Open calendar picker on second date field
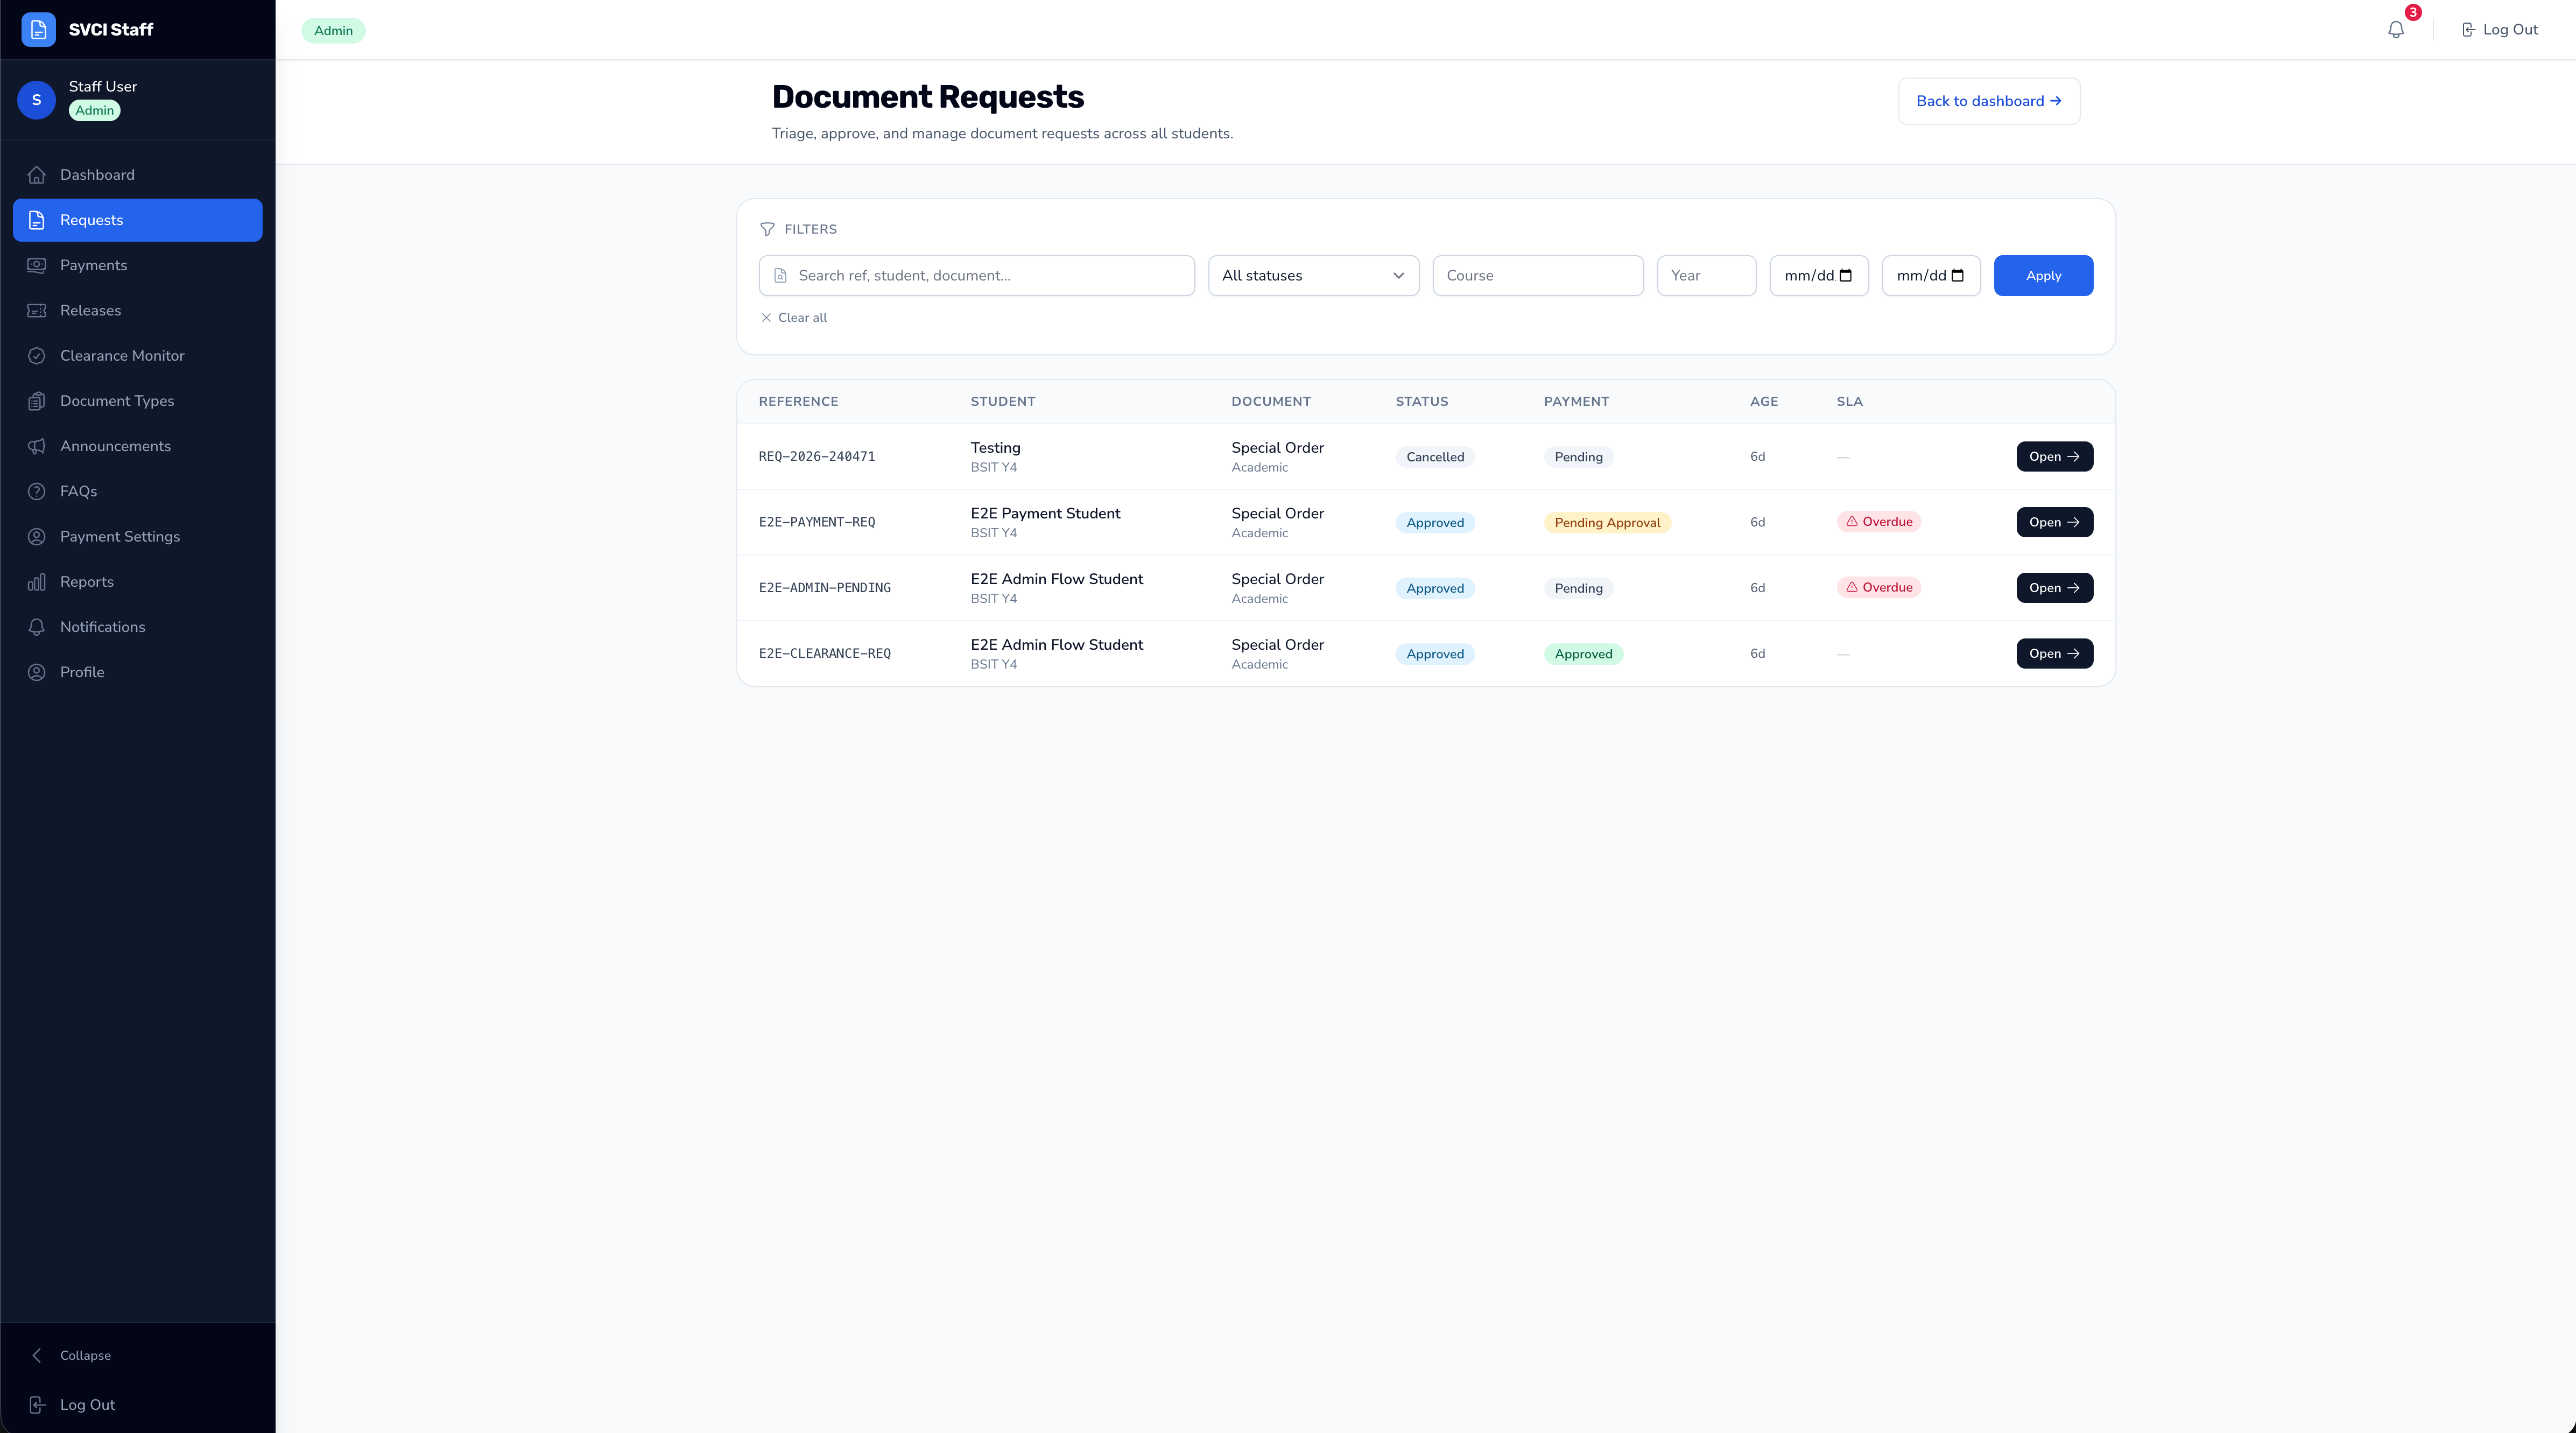The height and width of the screenshot is (1433, 2576). (x=1958, y=275)
